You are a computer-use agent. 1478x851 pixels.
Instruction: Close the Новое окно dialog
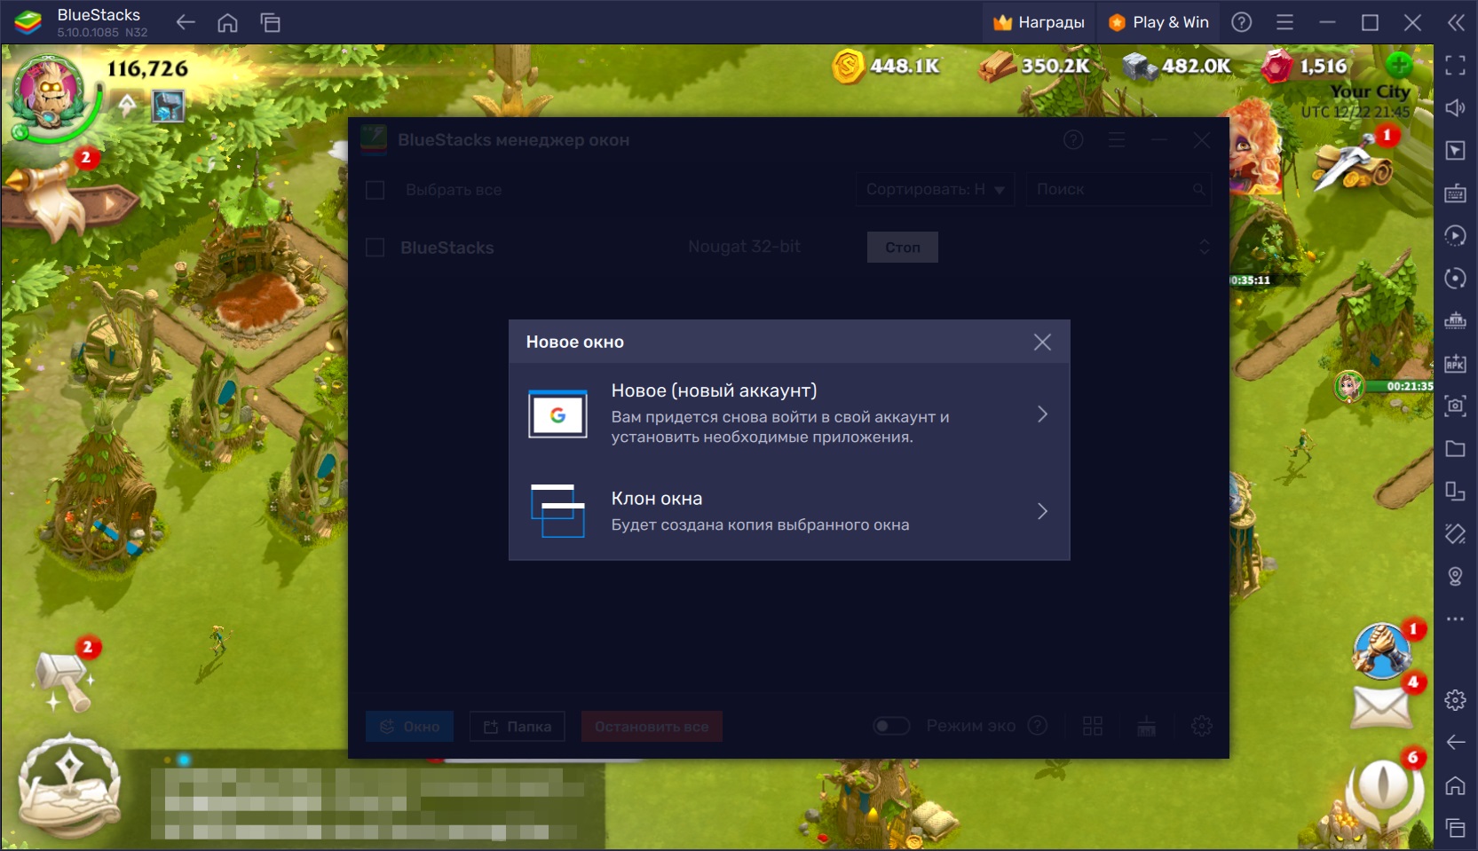[1042, 342]
